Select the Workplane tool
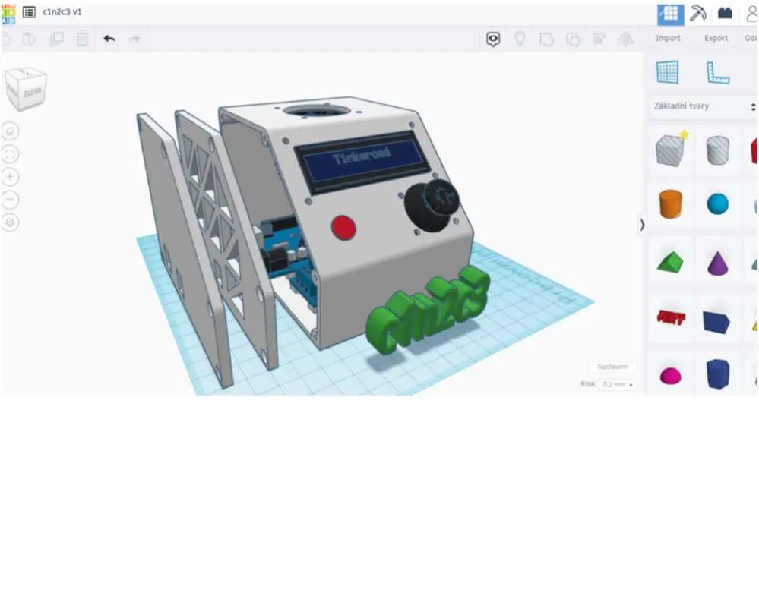 (668, 72)
